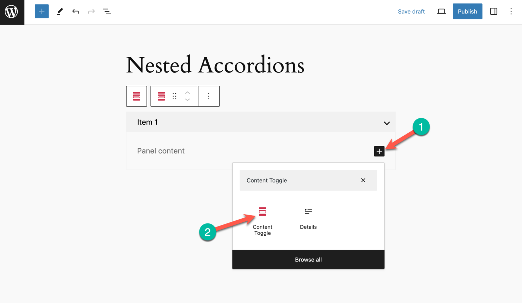
Task: Grab the block drag handle dots
Action: (174, 96)
